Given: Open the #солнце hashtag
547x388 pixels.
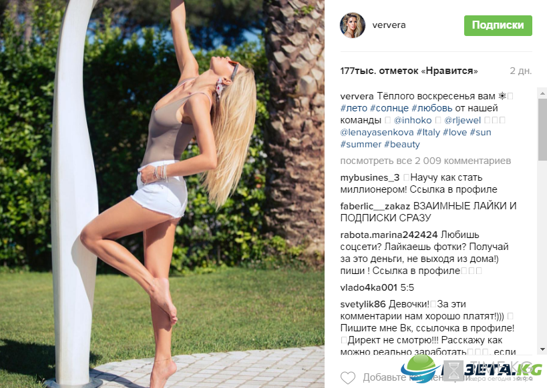Looking at the screenshot, I should point(389,108).
